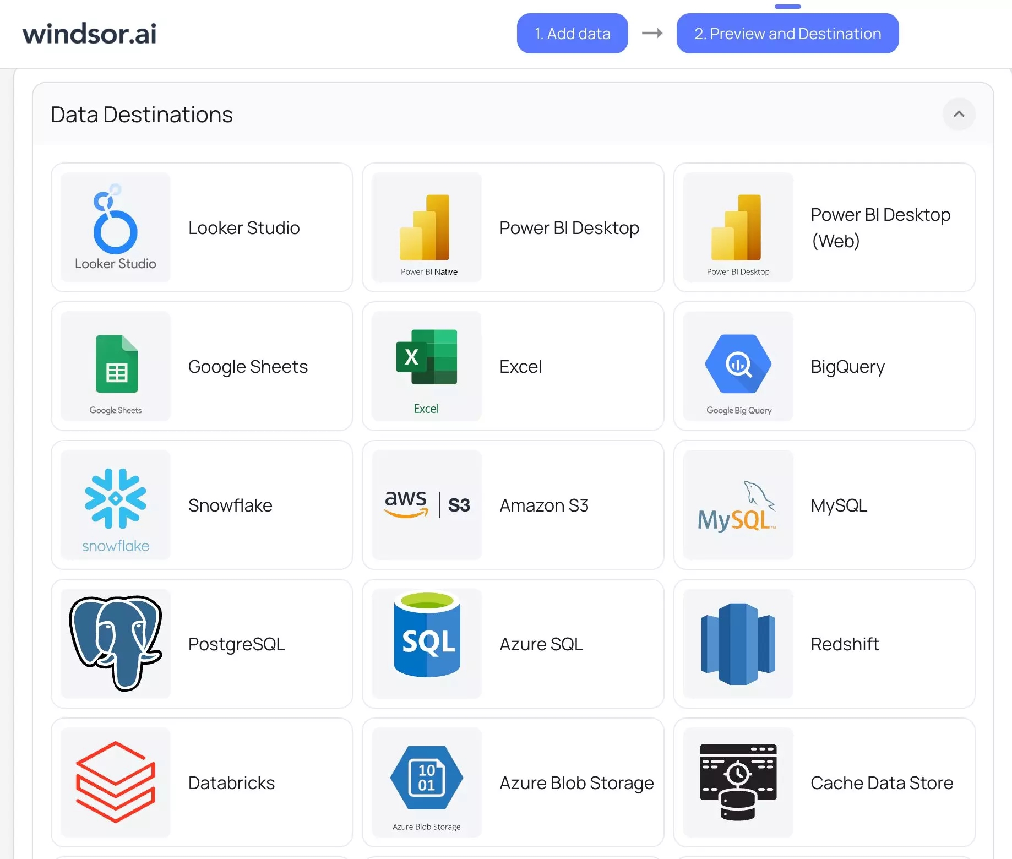Click the Redshift blue icon
Screen dimensions: 1012x859
[738, 643]
